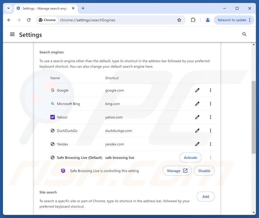Open more actions for Yandex
Viewport: 259px width, 218px height.
pos(210,144)
